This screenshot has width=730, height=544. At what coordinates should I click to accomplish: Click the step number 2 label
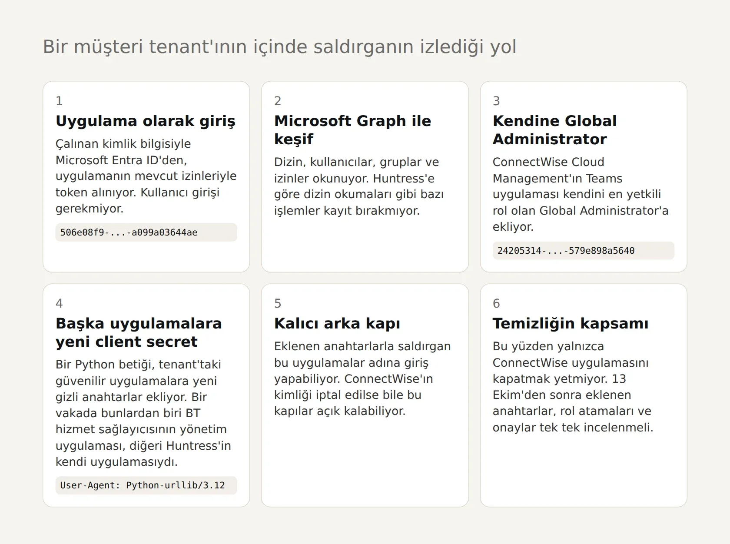point(278,101)
